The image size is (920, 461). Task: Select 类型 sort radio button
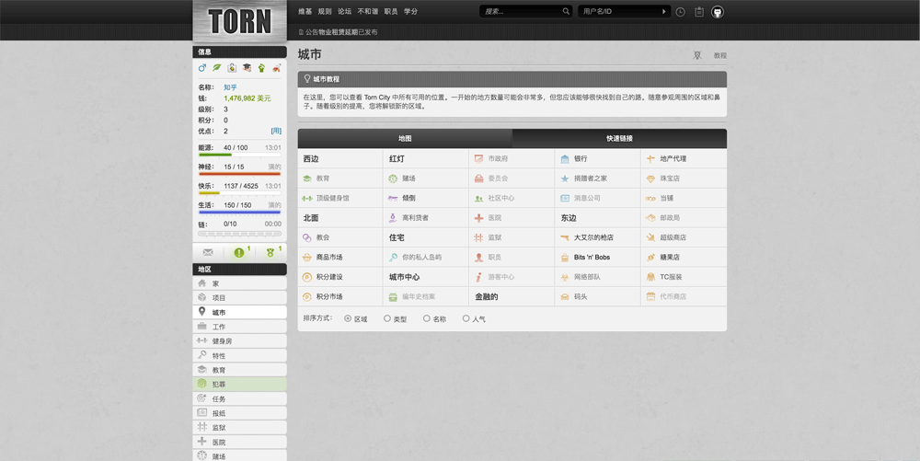coord(387,318)
